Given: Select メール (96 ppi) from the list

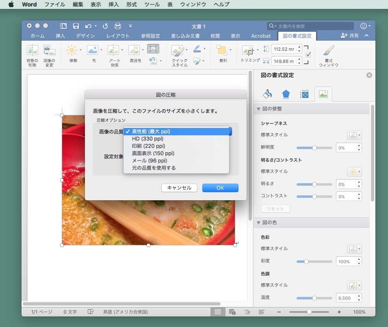Looking at the screenshot, I should point(149,160).
